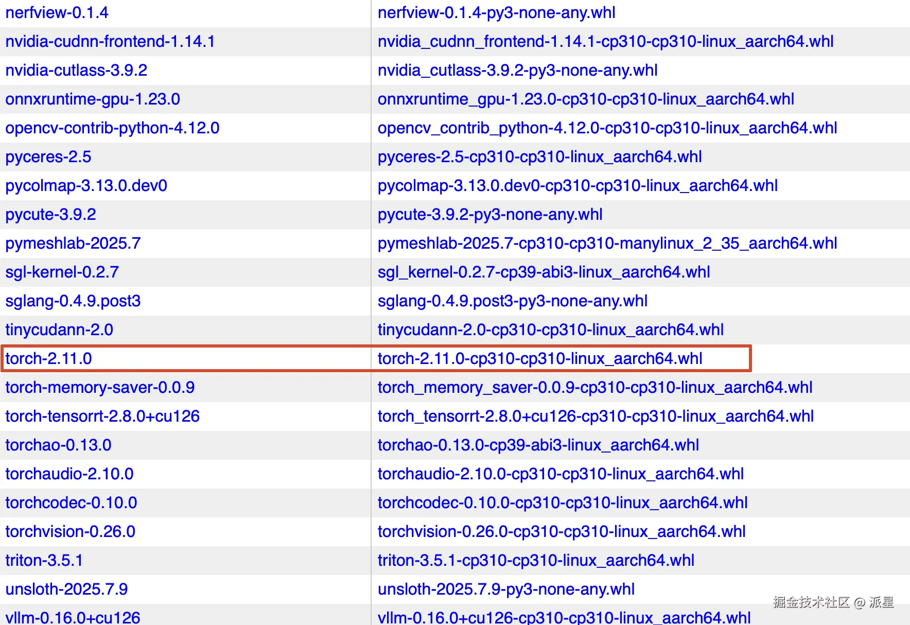910x625 pixels.
Task: Download the vllm-0.16.0+cu126-cp310 wheel file
Action: pyautogui.click(x=564, y=617)
